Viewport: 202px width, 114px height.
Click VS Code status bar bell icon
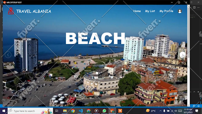point(198,106)
